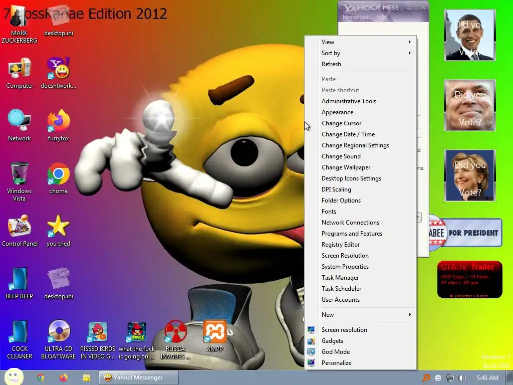This screenshot has width=513, height=385.
Task: Launch Registry Editor from menu
Action: tap(361, 245)
